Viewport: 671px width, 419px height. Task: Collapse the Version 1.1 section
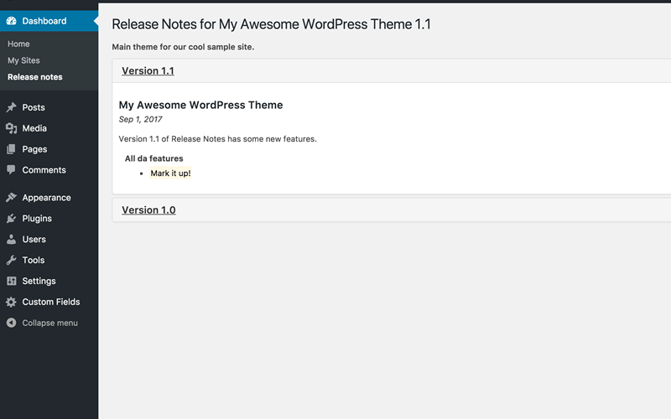(148, 71)
